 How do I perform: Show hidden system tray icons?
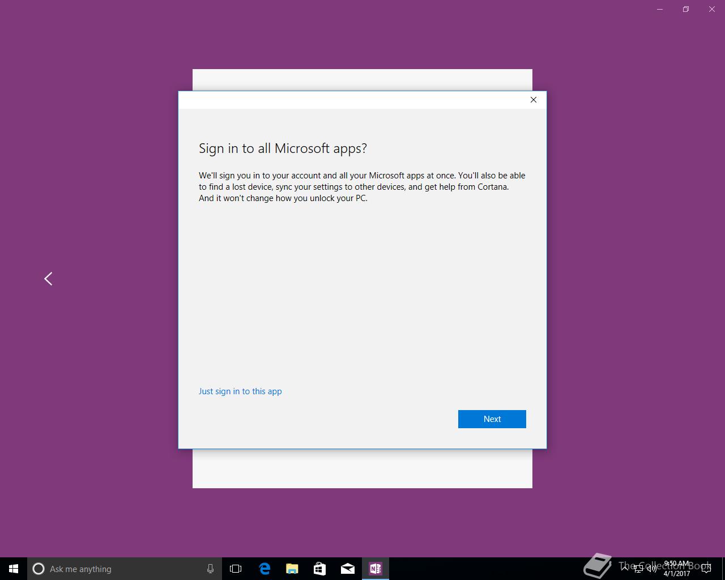[x=624, y=568]
